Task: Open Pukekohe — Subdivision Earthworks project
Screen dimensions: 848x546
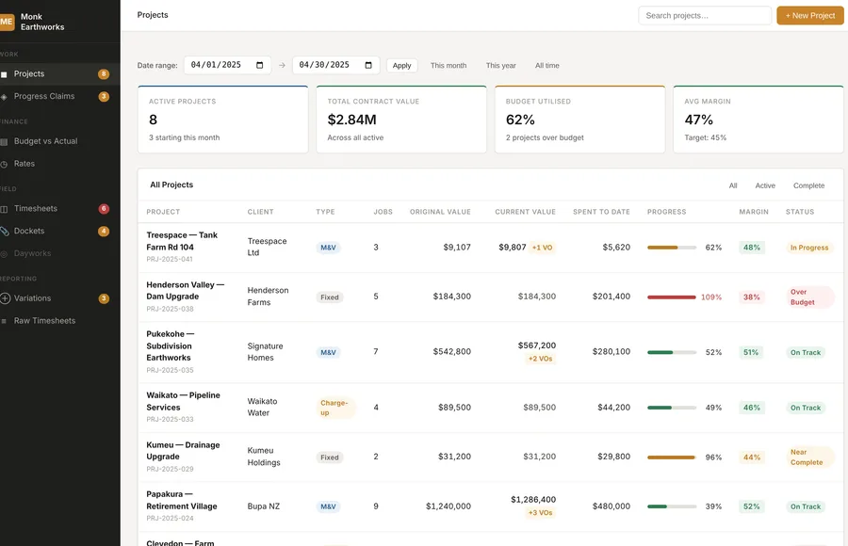Action: (171, 346)
